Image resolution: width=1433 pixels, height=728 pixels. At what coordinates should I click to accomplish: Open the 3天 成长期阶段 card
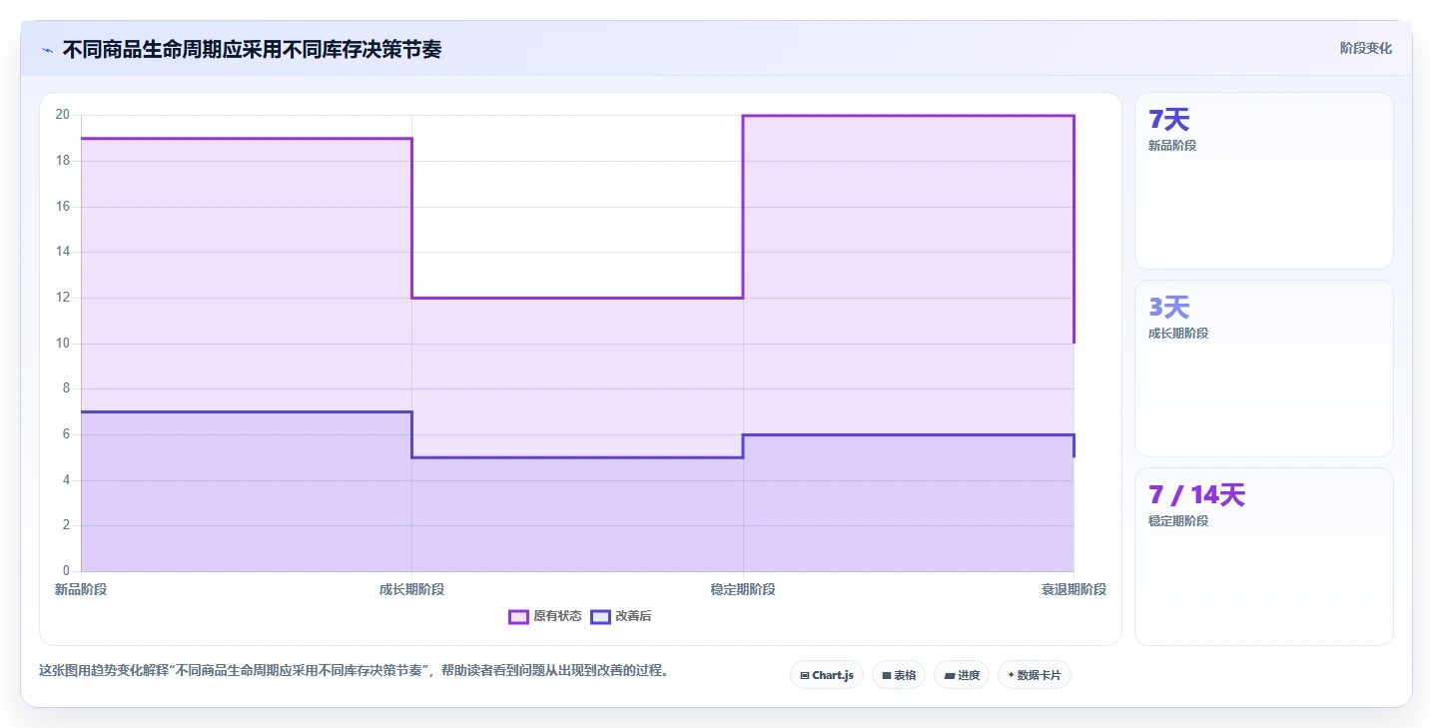click(1263, 368)
